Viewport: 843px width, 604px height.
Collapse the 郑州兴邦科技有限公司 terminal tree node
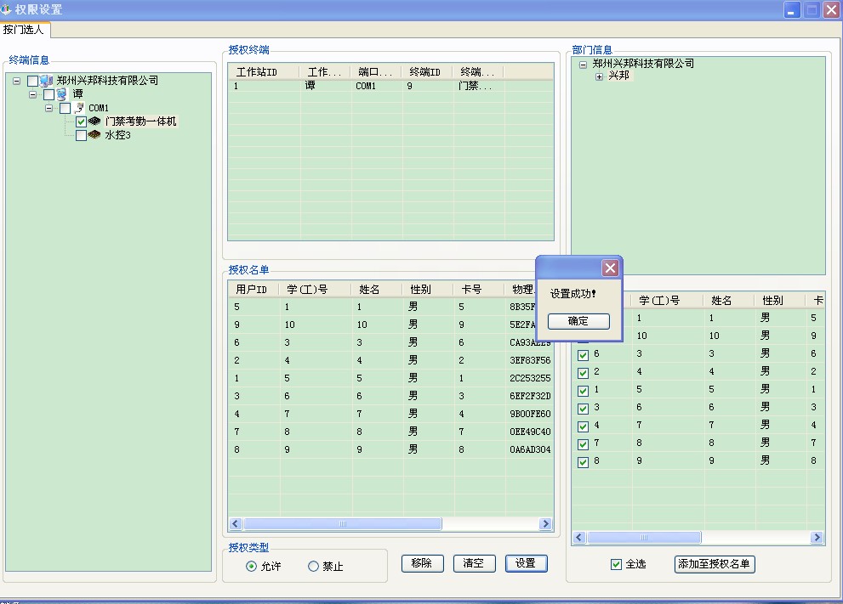click(17, 81)
